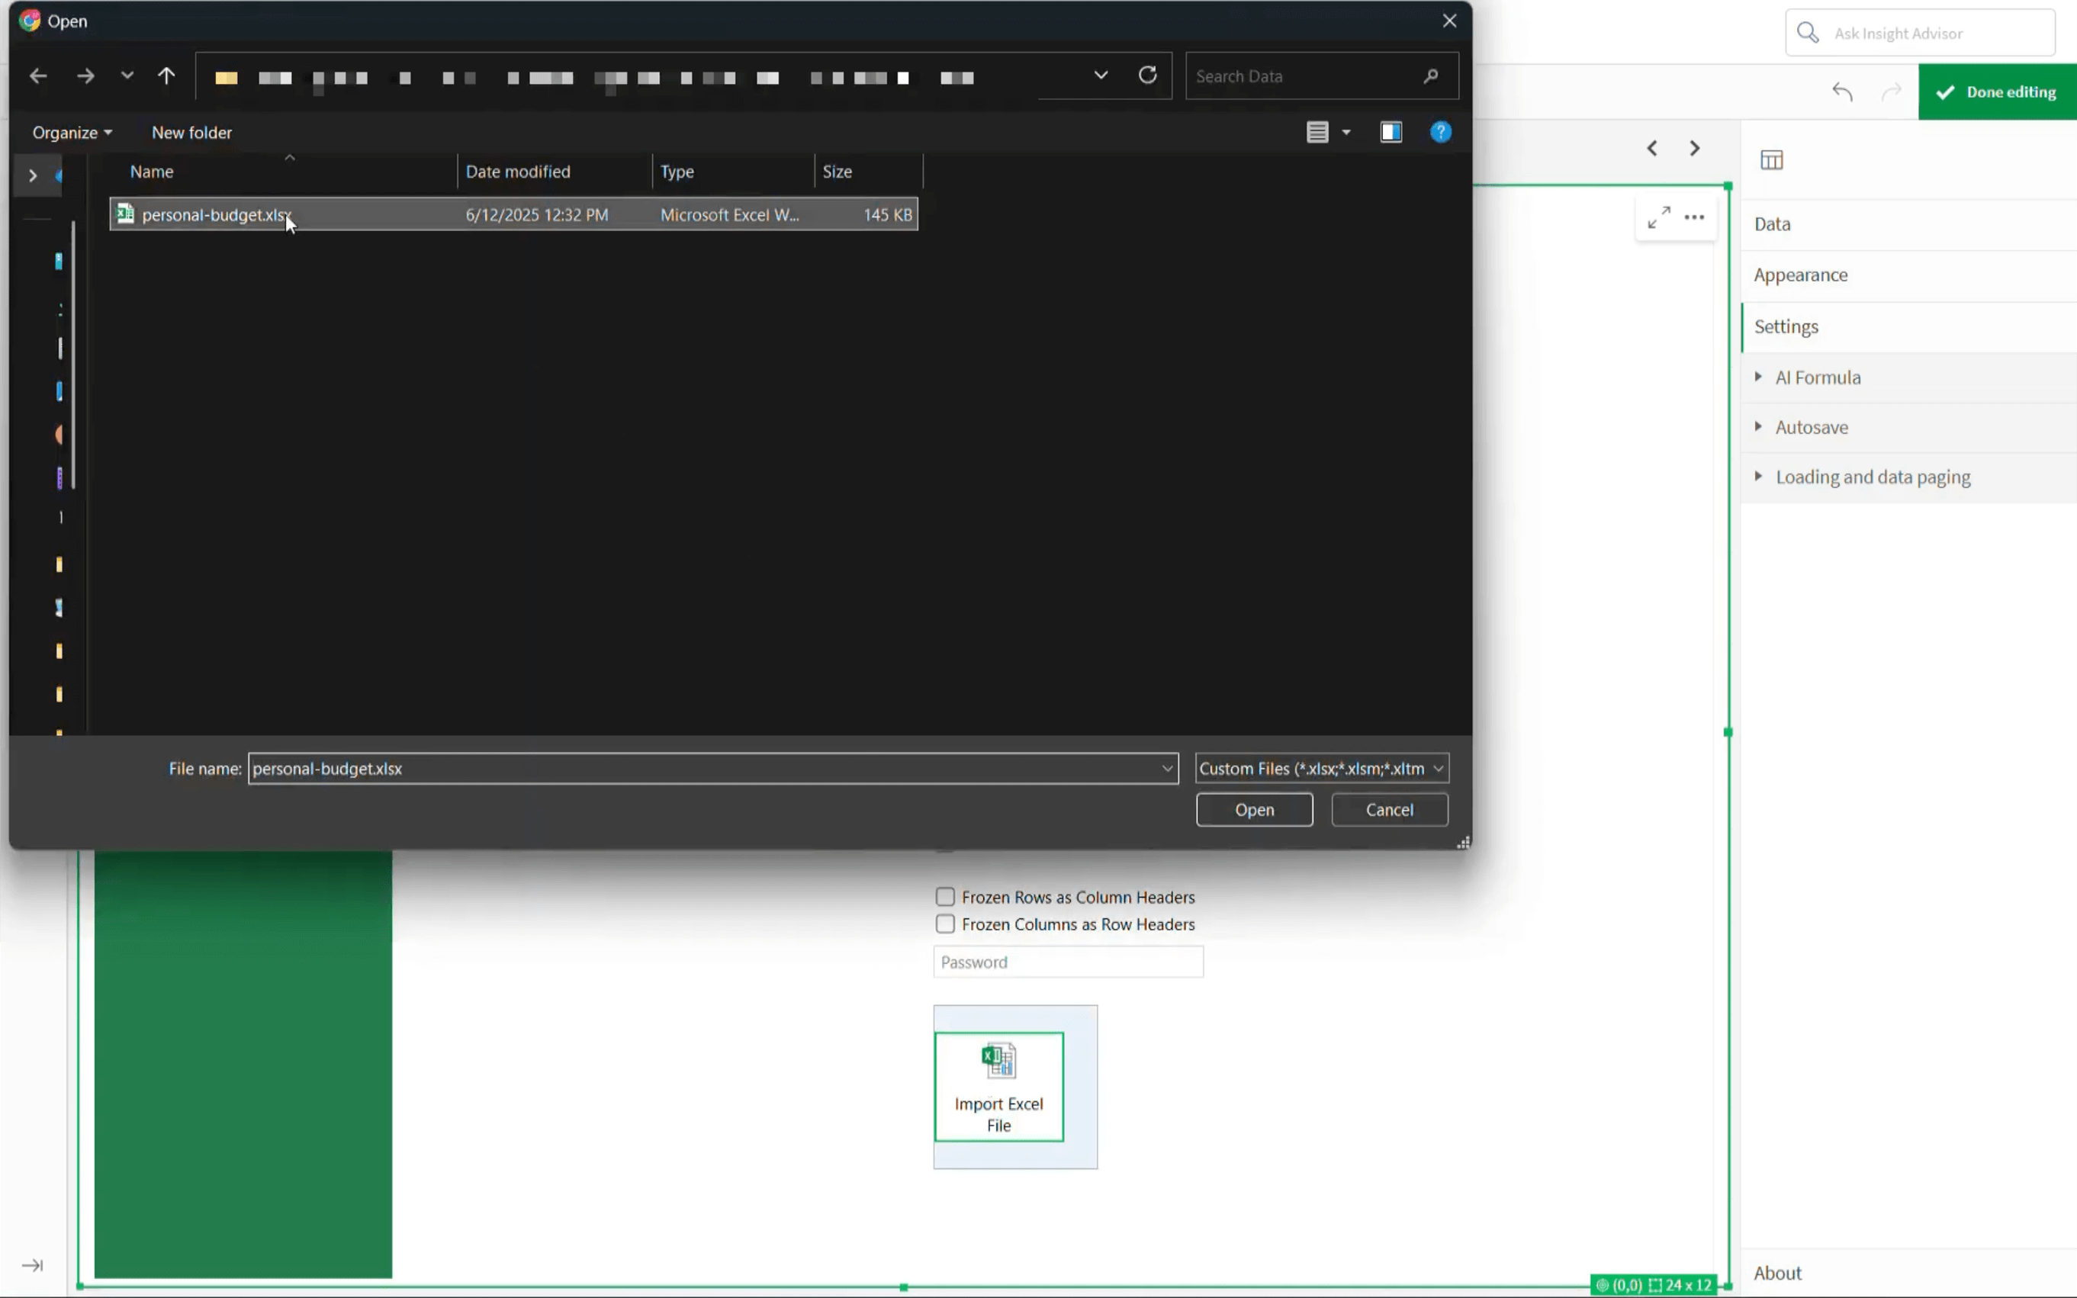Toggle the preview pane icon
This screenshot has width=2077, height=1298.
(x=1391, y=132)
